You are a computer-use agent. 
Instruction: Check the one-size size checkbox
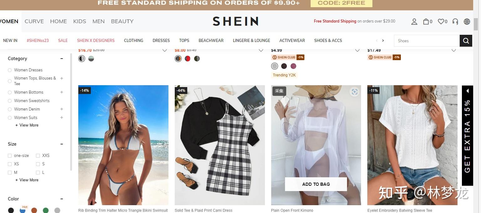coord(10,156)
